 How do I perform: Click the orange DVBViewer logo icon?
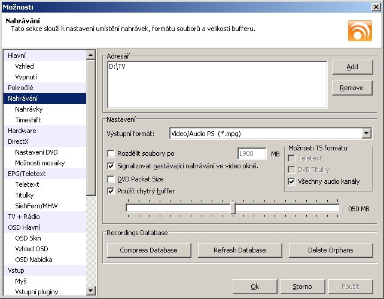[x=359, y=31]
